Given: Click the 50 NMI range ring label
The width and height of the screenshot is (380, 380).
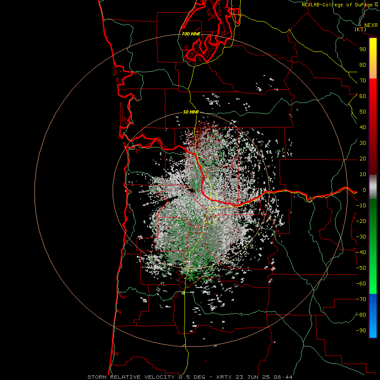Looking at the screenshot, I should pyautogui.click(x=191, y=112).
